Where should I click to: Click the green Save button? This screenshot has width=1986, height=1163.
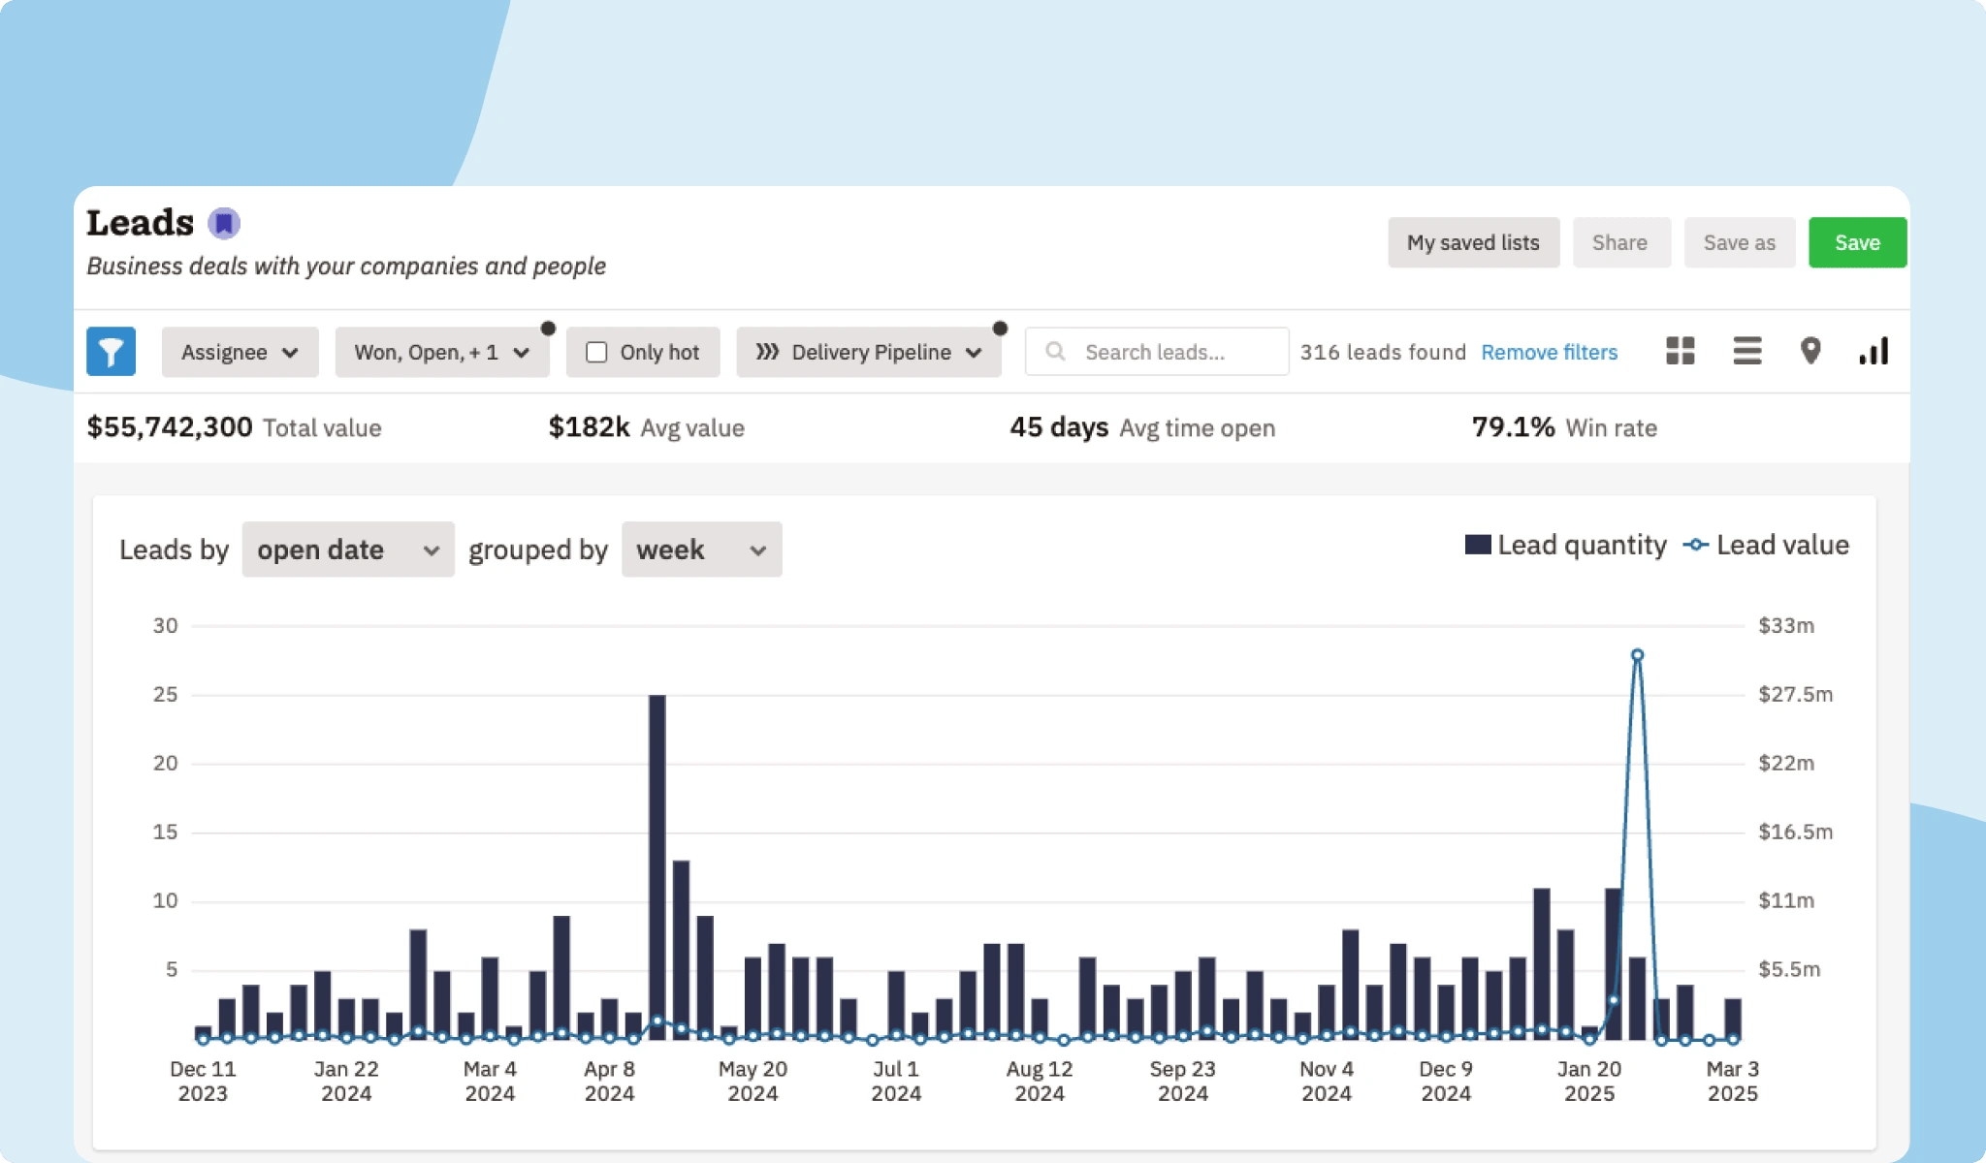[1856, 242]
